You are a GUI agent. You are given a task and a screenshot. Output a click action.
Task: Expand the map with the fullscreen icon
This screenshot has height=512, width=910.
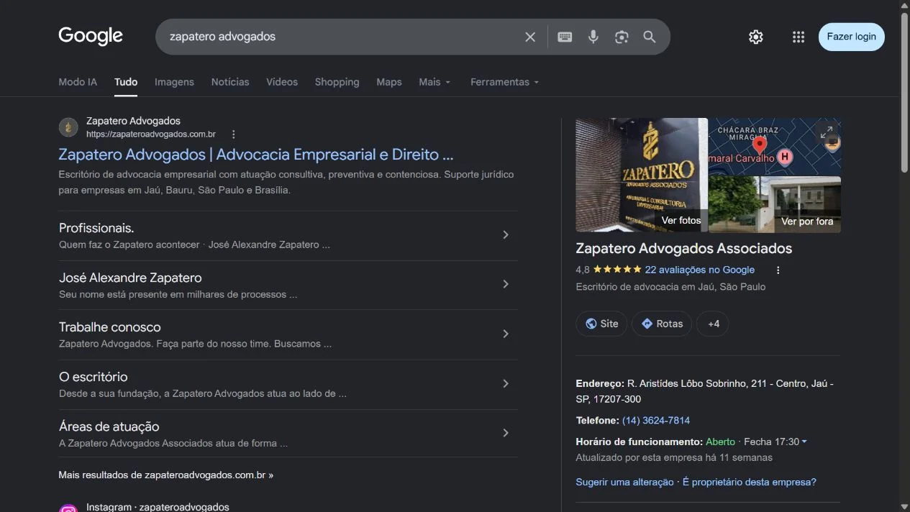827,132
